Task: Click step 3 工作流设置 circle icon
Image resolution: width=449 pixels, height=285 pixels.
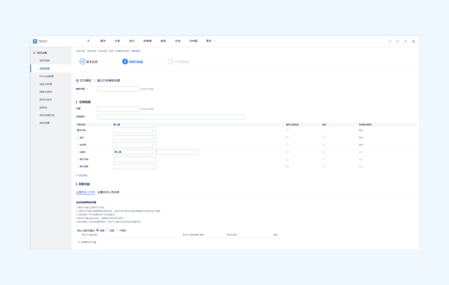Action: pos(170,61)
